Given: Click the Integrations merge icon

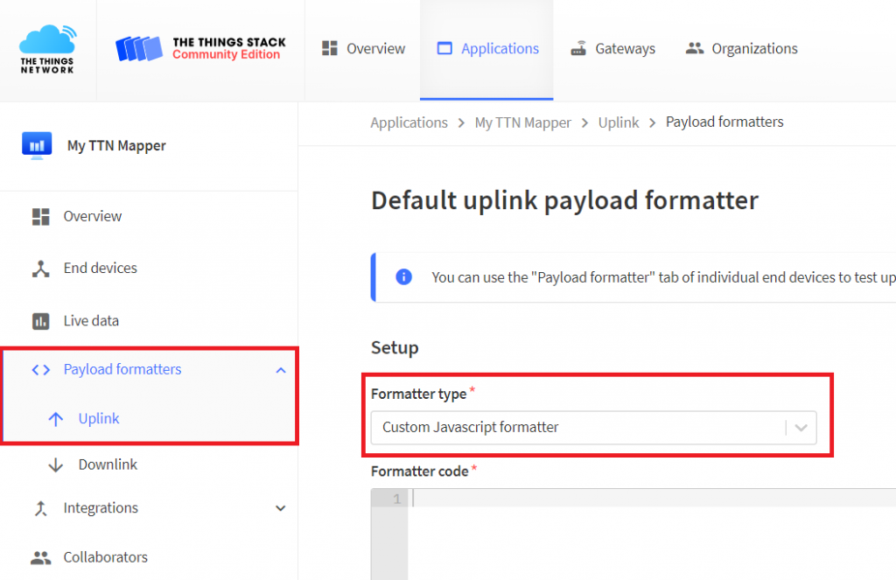Looking at the screenshot, I should [x=40, y=508].
